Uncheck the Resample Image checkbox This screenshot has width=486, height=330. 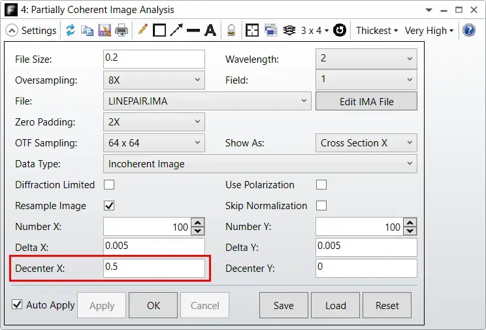click(109, 206)
